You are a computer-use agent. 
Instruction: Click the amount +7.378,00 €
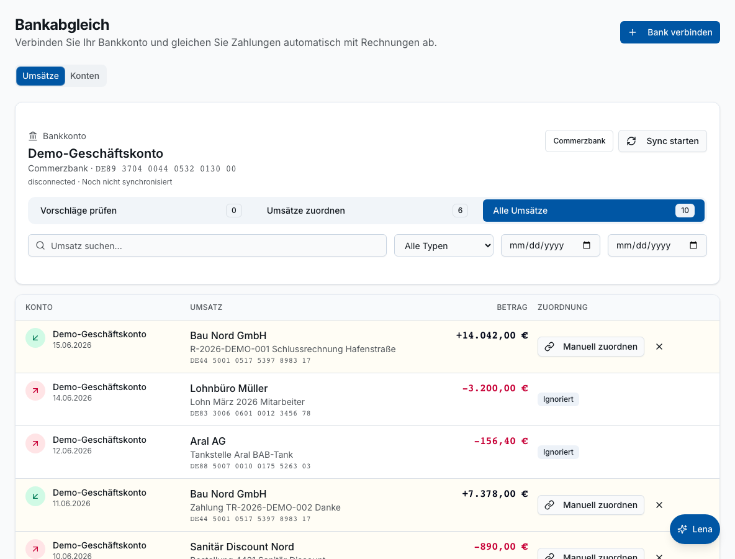495,494
